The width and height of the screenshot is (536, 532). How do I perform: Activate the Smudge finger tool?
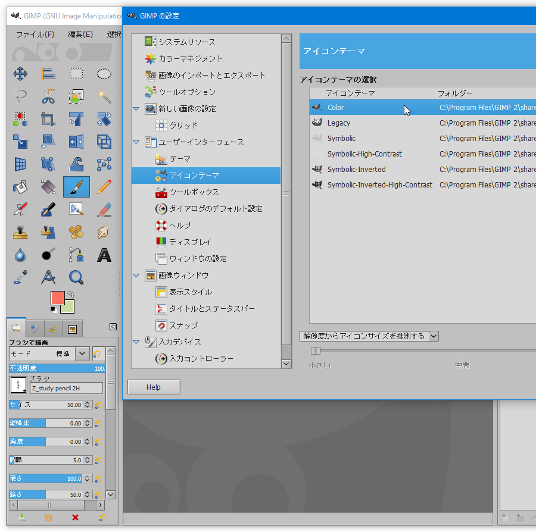tap(104, 232)
